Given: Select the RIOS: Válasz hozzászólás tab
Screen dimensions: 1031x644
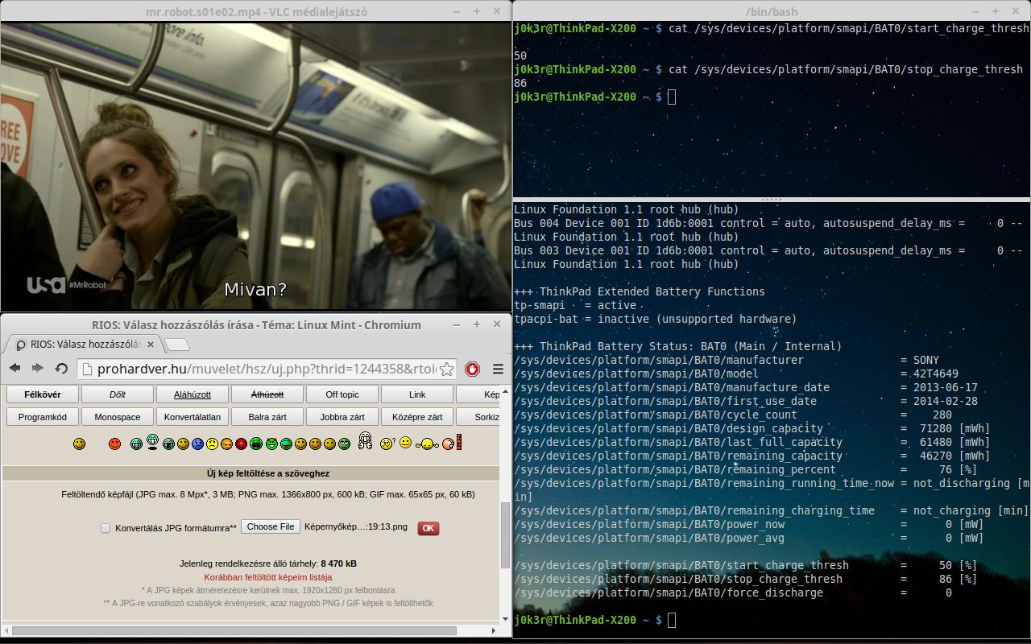Looking at the screenshot, I should [84, 345].
